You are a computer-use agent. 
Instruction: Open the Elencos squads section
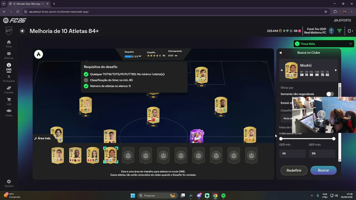click(9, 55)
